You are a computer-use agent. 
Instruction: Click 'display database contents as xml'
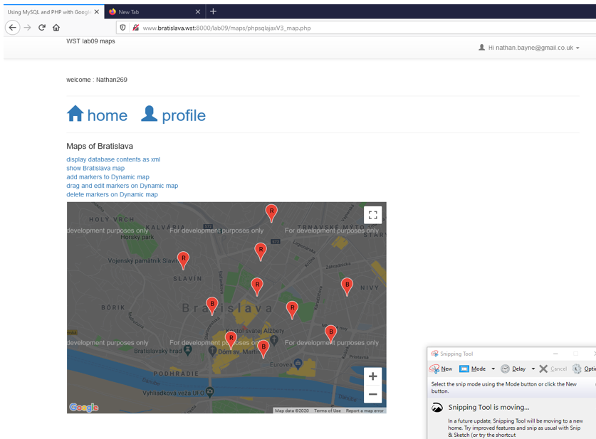coord(113,159)
